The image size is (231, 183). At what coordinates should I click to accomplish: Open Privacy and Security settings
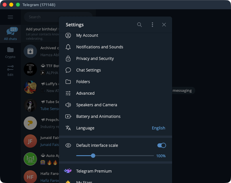(x=95, y=58)
